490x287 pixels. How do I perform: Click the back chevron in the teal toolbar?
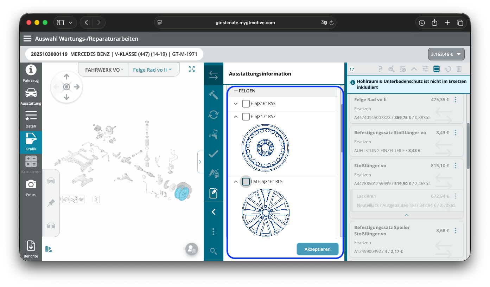coord(214,212)
